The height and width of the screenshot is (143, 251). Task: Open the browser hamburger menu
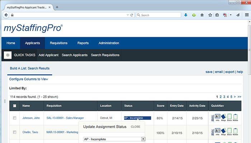tap(247, 15)
